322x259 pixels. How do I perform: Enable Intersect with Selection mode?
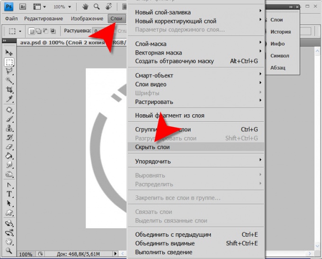[53, 31]
